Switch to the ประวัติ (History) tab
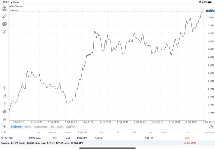215x150 pixels. pyautogui.click(x=28, y=127)
